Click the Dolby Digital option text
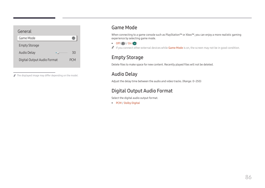 point(132,103)
